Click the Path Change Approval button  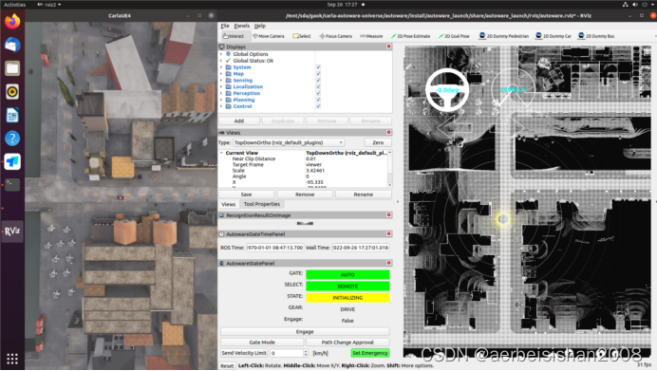click(x=347, y=343)
